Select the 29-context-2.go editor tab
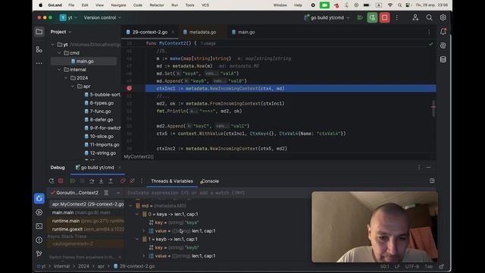Viewport: 485px width, 273px height. (150, 32)
